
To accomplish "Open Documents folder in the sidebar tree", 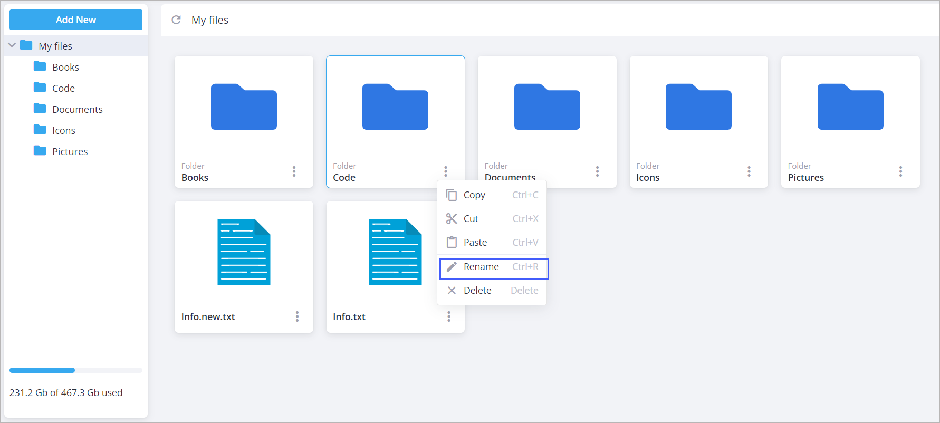I will click(x=77, y=109).
